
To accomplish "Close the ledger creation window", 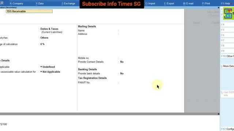I will pyautogui.click(x=219, y=8).
